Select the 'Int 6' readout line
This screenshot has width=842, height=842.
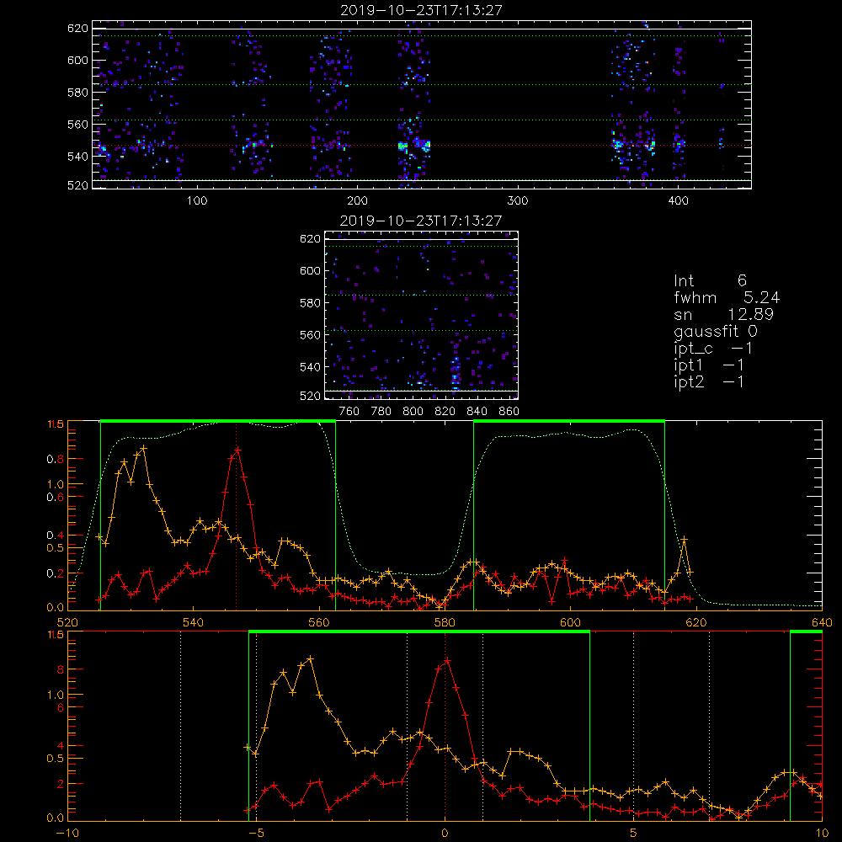(x=710, y=280)
